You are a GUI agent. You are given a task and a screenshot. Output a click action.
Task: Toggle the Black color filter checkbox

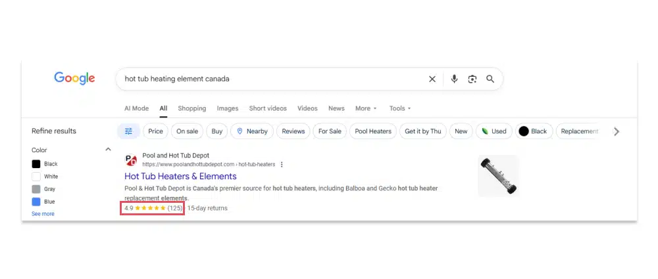(x=36, y=164)
